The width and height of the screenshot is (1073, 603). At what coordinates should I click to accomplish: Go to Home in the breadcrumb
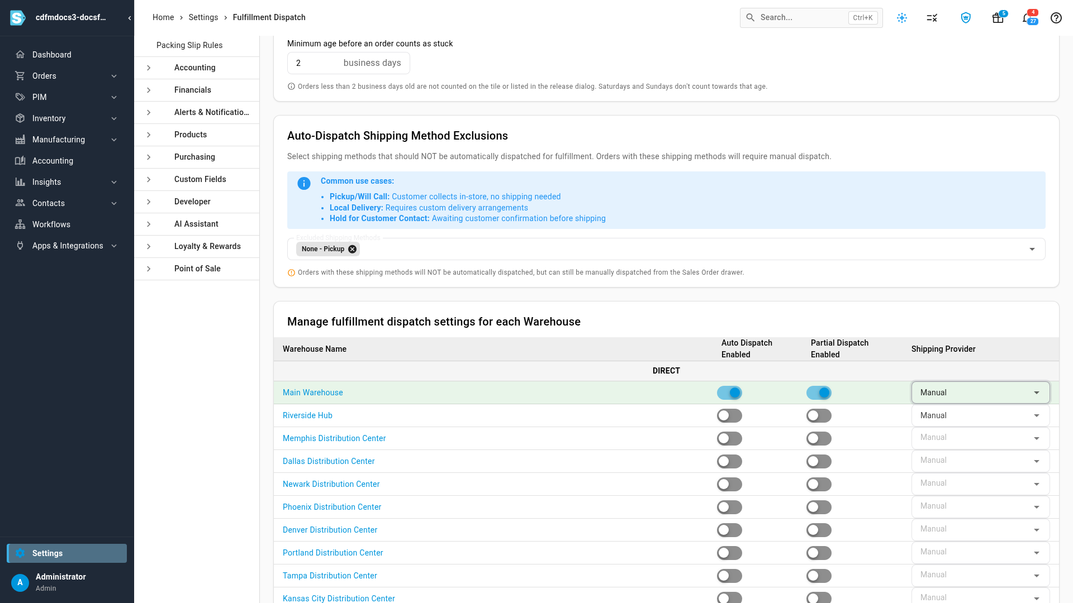point(163,17)
